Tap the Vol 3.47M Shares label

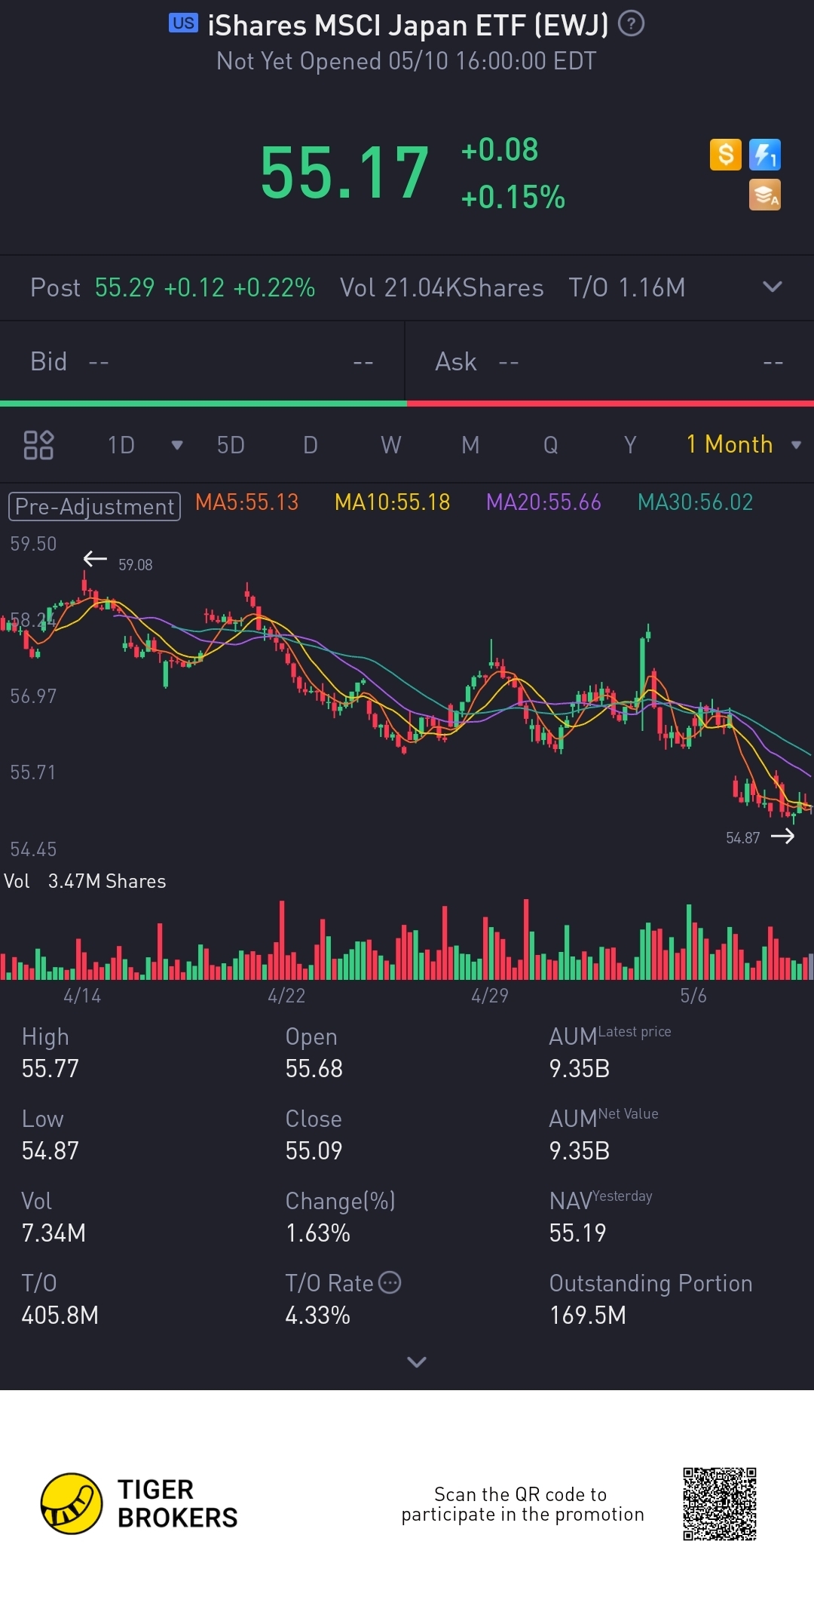pyautogui.click(x=85, y=881)
